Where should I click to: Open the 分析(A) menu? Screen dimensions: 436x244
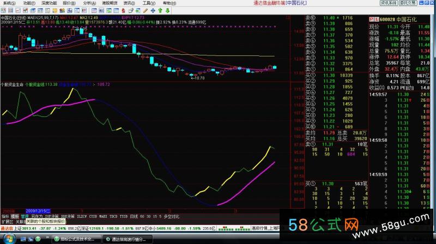[x=89, y=3]
